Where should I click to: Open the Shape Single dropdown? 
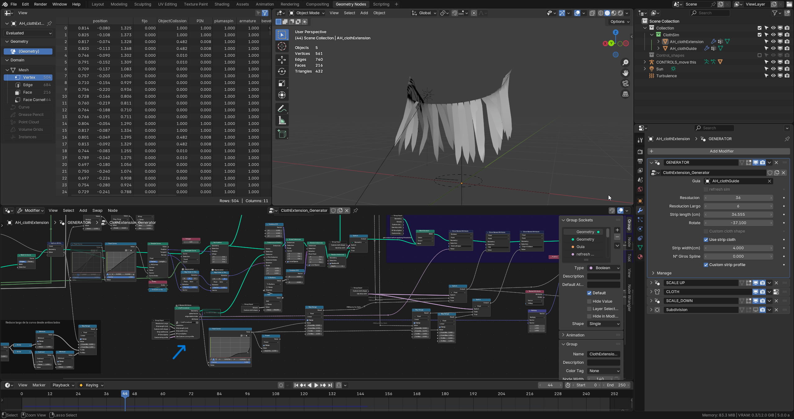click(x=604, y=324)
